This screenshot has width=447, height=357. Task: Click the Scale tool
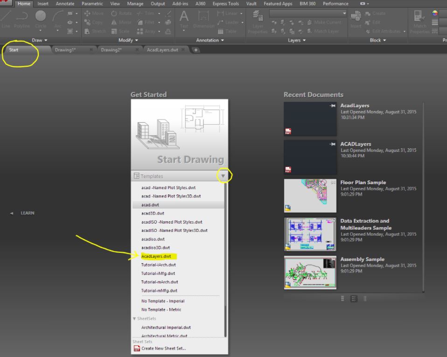coord(120,31)
